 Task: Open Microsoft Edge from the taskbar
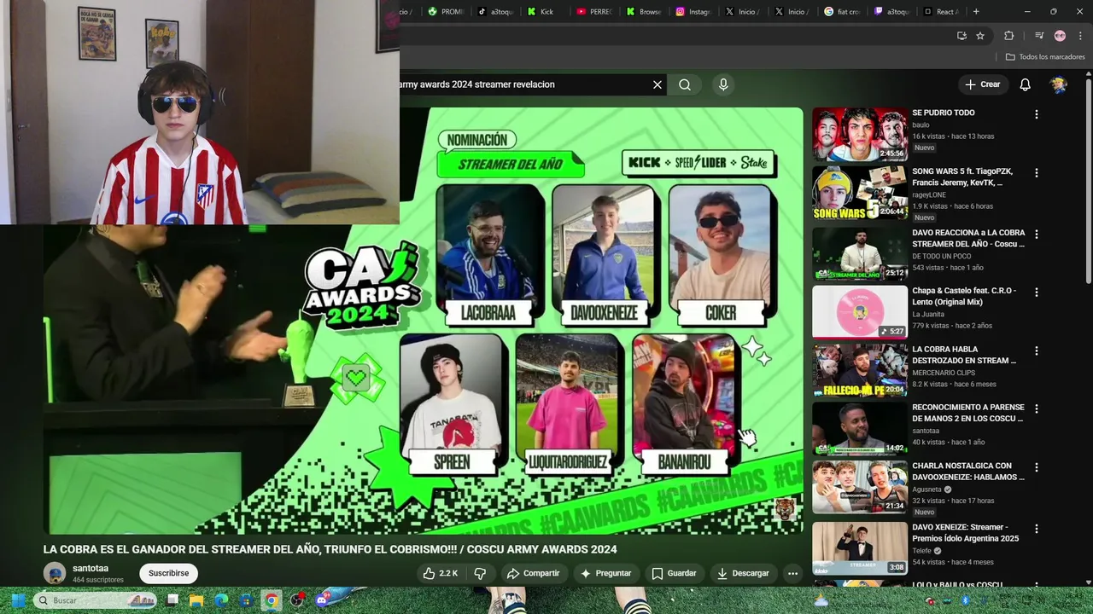click(222, 600)
